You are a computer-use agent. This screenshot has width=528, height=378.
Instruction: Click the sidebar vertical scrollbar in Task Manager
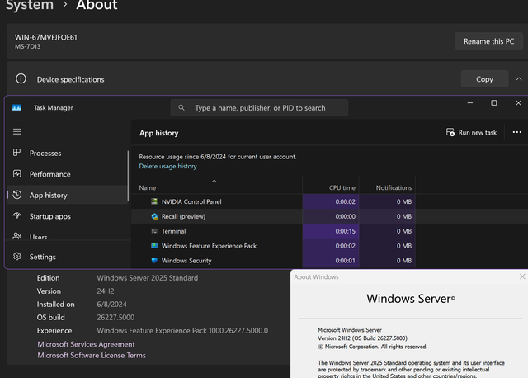click(x=128, y=176)
